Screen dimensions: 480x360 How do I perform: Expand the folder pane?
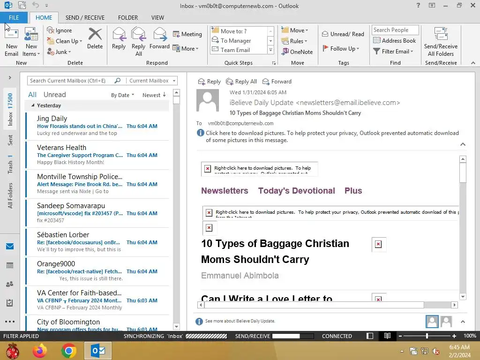click(10, 78)
